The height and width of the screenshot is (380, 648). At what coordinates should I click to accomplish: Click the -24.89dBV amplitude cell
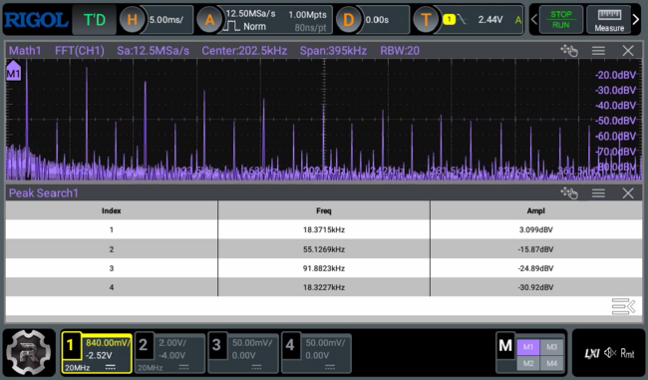[536, 268]
